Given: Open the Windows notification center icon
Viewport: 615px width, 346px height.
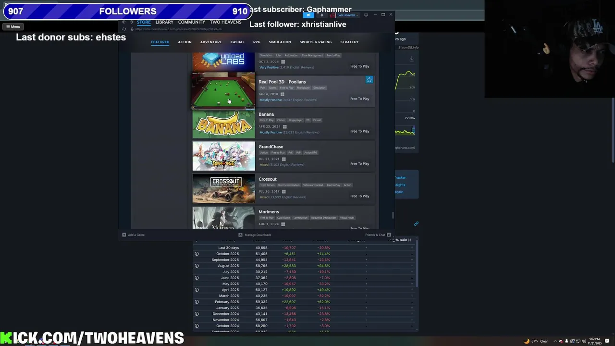Looking at the screenshot, I should click(x=607, y=341).
